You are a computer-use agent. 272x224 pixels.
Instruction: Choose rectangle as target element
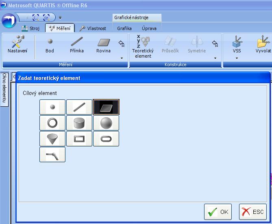[79, 139]
